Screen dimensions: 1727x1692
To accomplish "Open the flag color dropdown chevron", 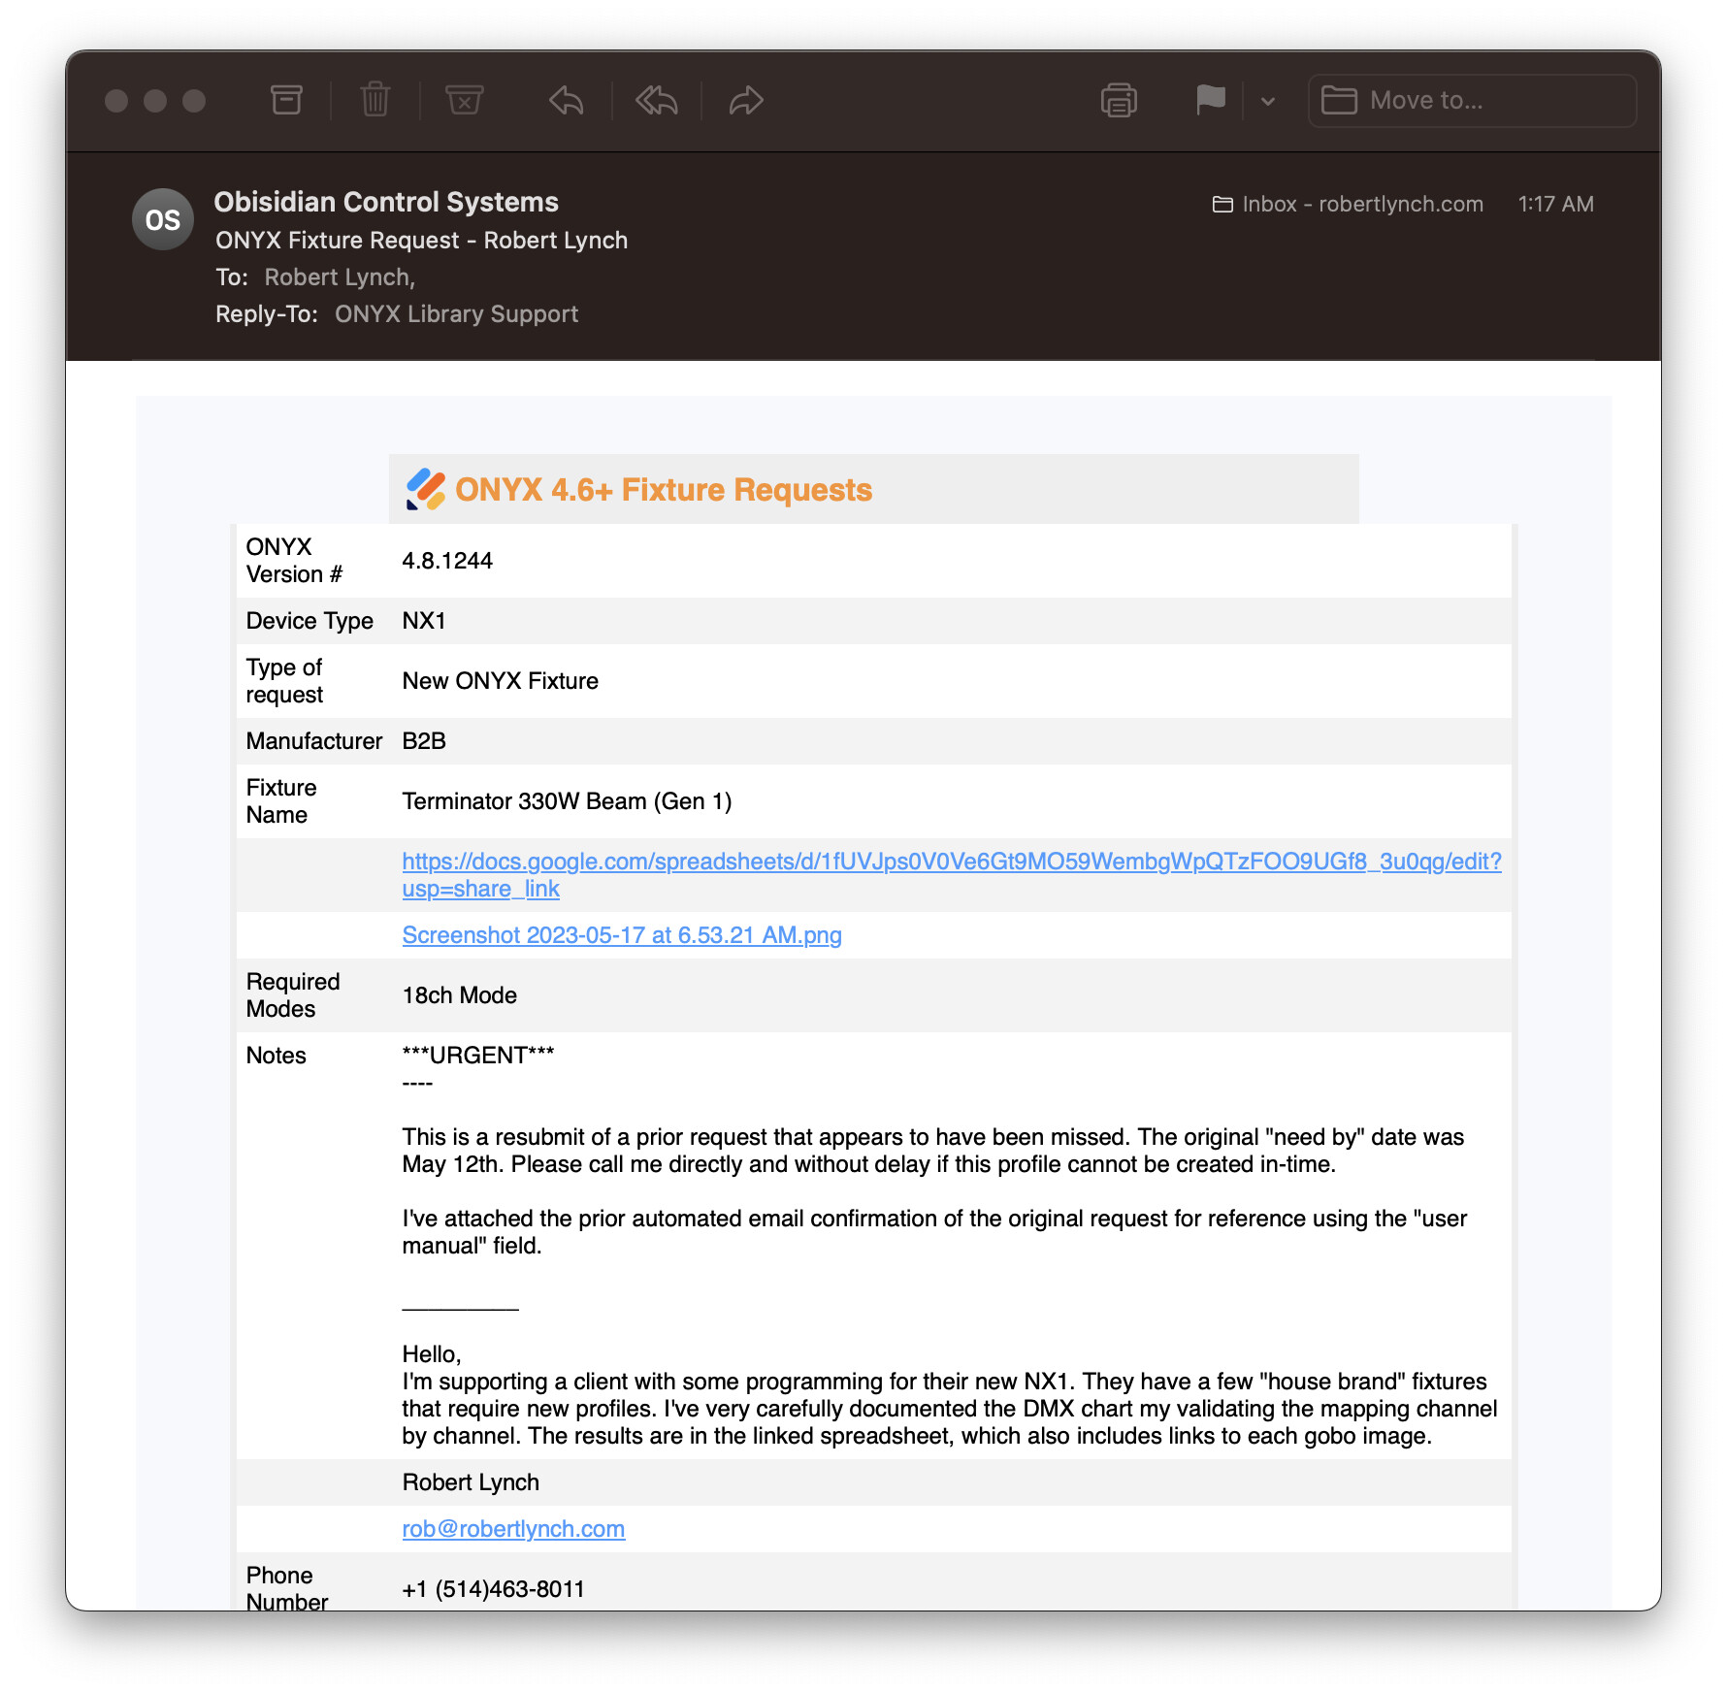I will 1267,101.
